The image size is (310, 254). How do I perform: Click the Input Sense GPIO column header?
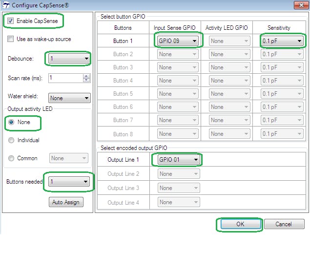(175, 28)
